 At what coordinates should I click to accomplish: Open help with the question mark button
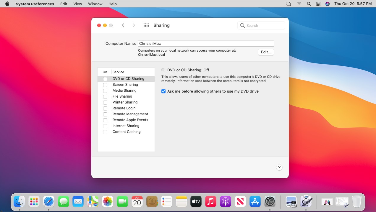[279, 167]
